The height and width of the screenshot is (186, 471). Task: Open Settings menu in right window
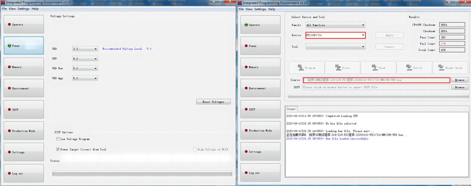(260, 9)
